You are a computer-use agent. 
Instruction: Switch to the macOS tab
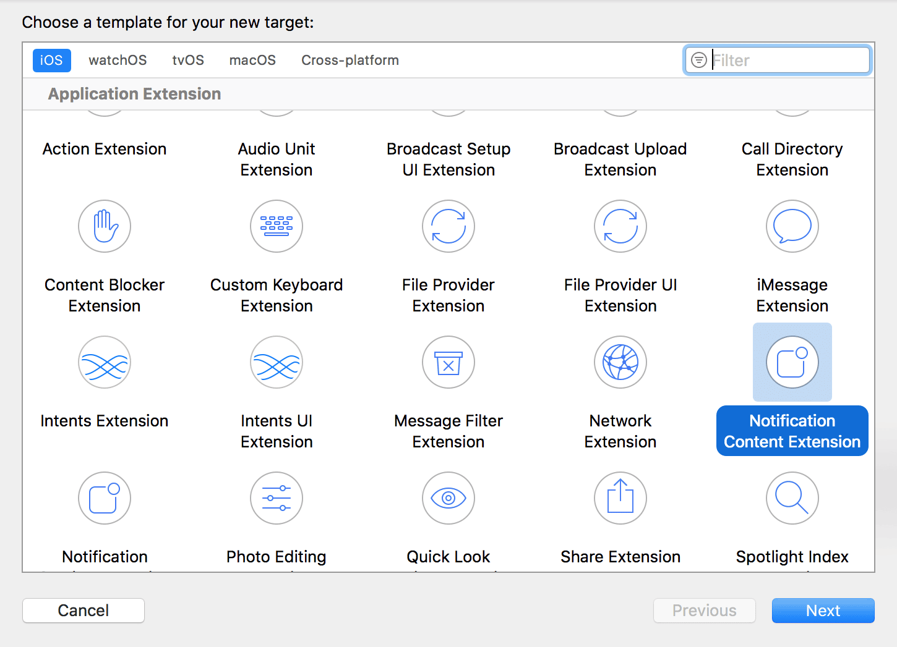click(252, 60)
